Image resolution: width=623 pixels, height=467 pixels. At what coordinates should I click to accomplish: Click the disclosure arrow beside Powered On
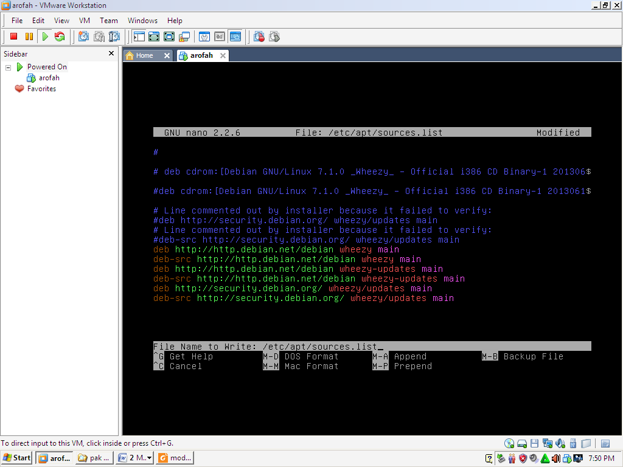tap(7, 67)
